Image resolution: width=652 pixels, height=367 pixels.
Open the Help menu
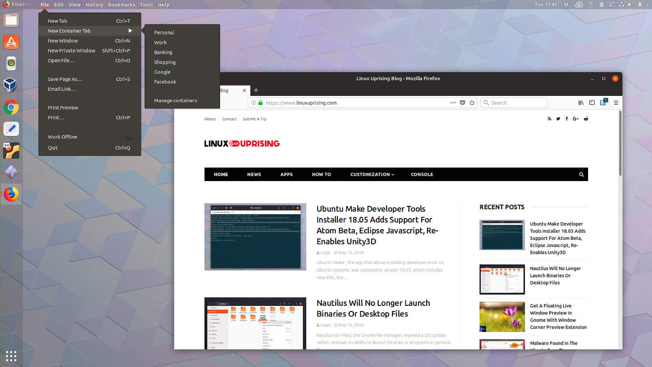click(x=163, y=4)
